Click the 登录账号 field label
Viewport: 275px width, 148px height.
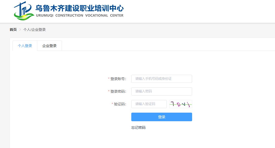coord(118,79)
